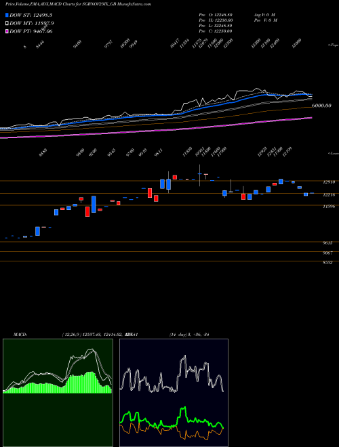Open the green MACD histogram panel
This screenshot has width=339, height=447.
58,393
